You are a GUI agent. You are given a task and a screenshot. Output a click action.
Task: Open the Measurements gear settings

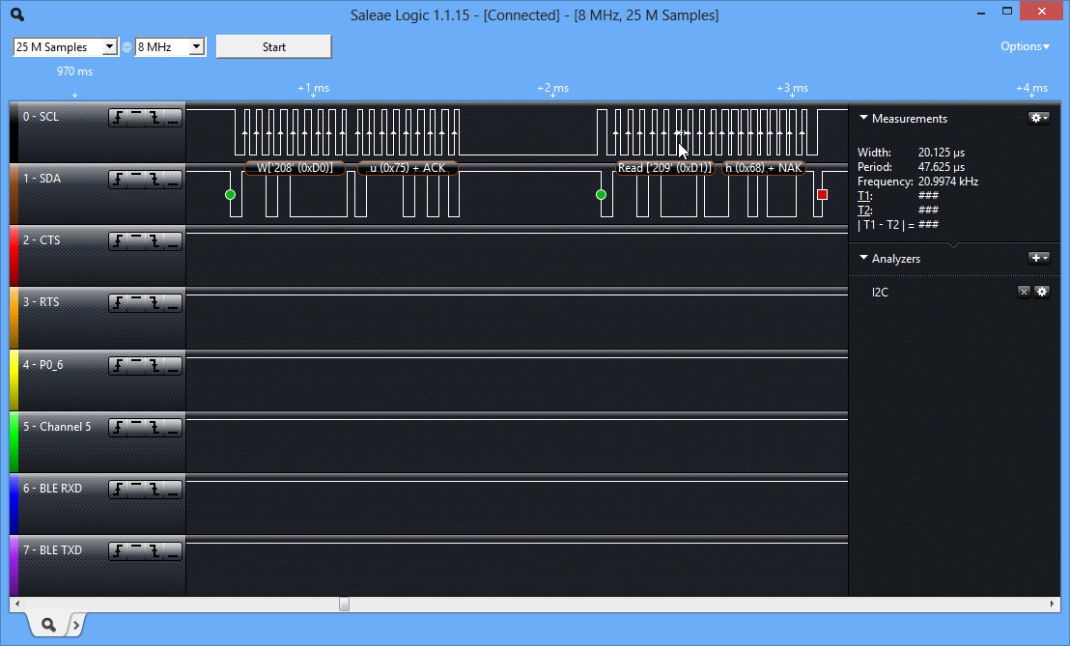[1038, 118]
